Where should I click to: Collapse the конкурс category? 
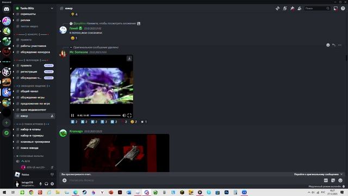tap(32, 34)
